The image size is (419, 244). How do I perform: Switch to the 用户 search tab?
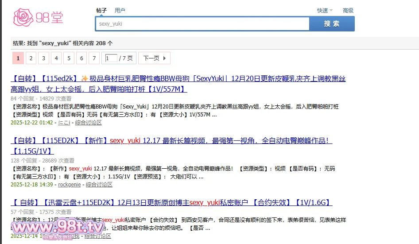point(120,10)
